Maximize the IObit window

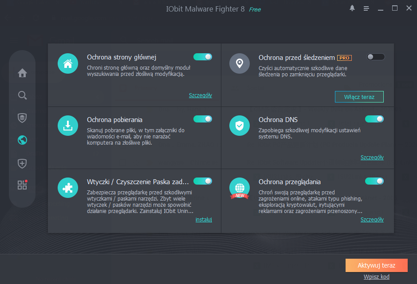[x=395, y=8]
